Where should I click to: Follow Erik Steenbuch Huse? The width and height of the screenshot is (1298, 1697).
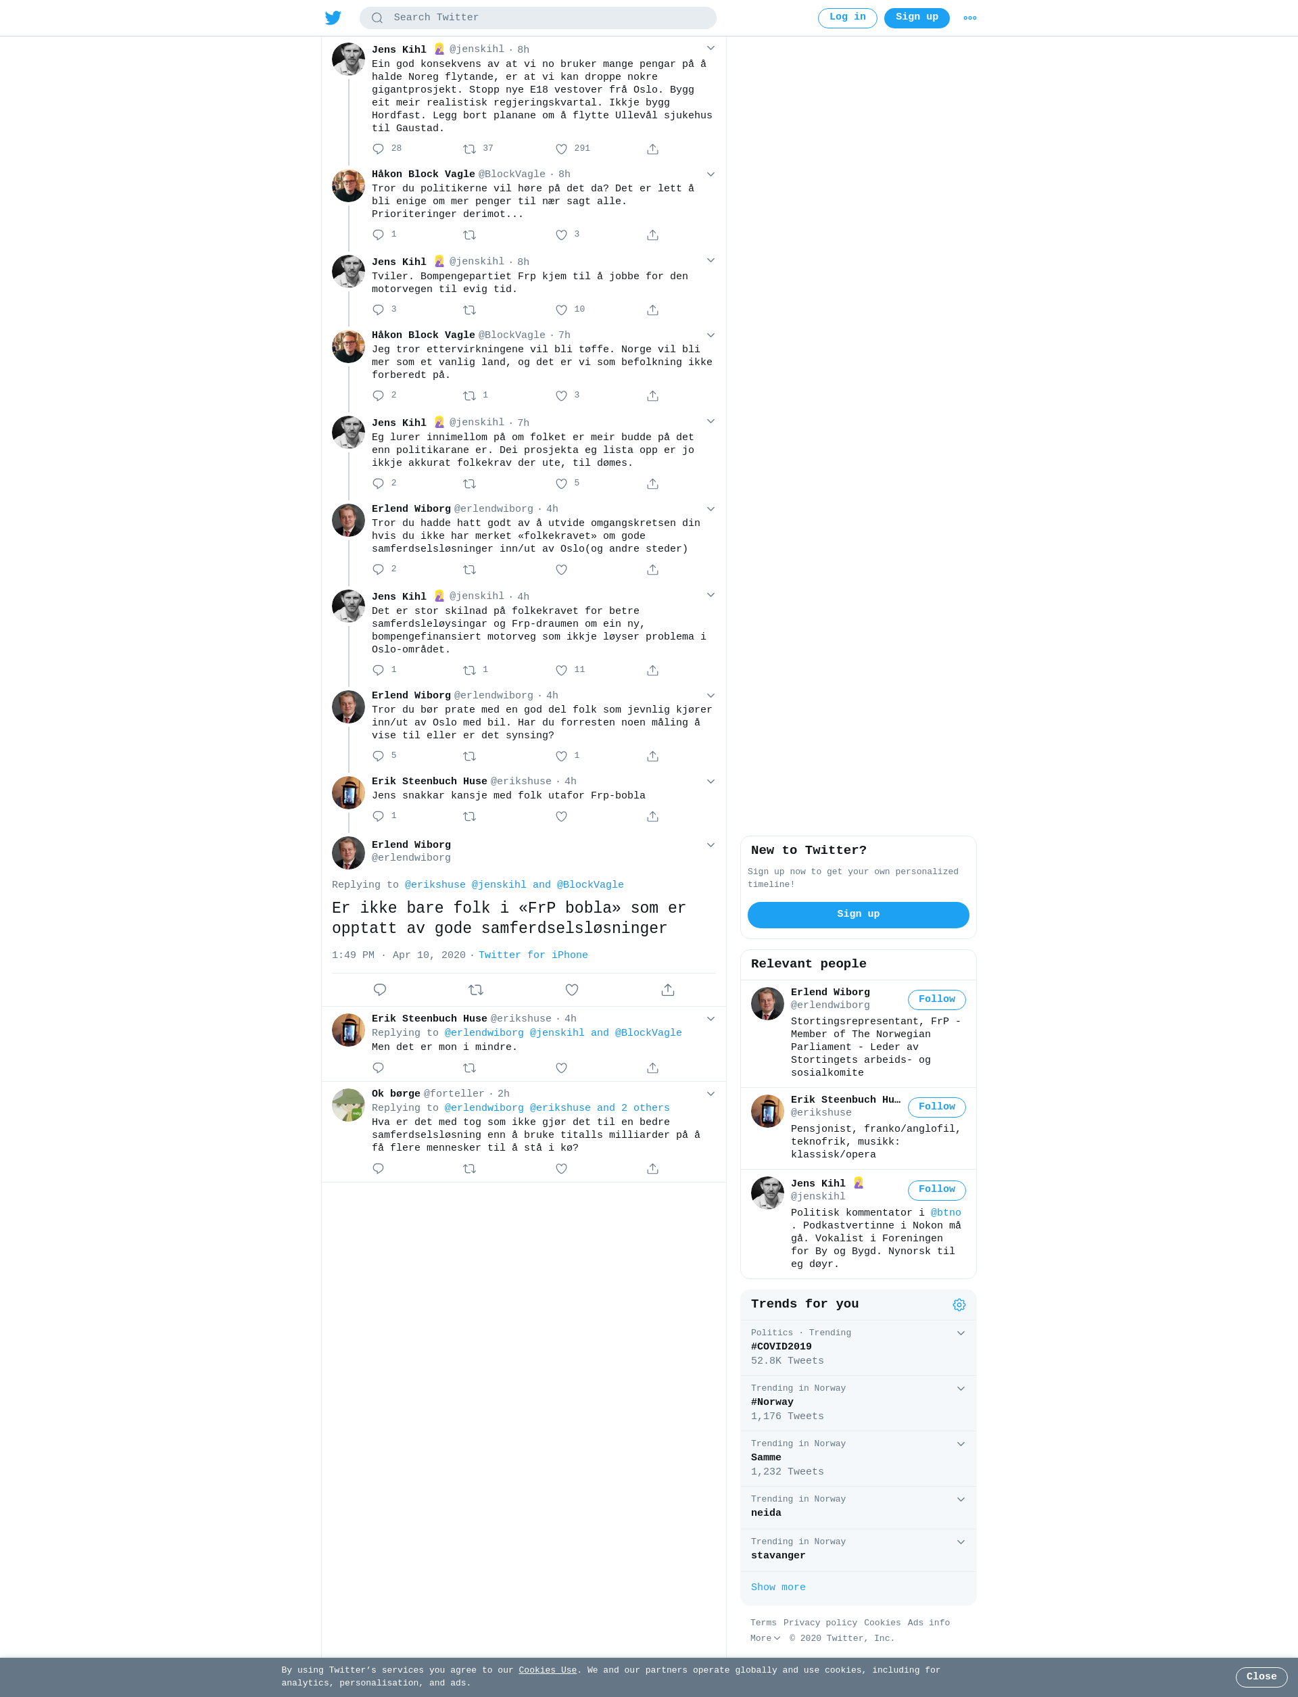click(x=936, y=1107)
